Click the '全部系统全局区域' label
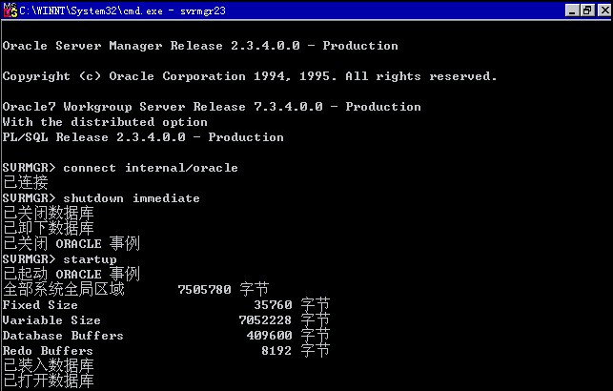This screenshot has height=391, width=613. coord(64,289)
